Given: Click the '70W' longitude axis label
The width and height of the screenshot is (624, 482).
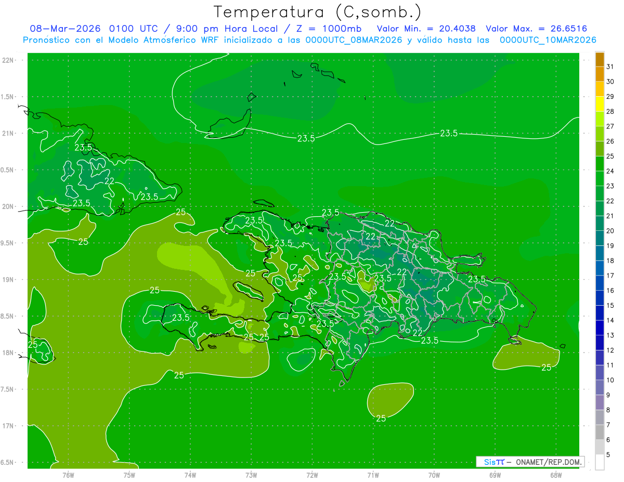Looking at the screenshot, I should pyautogui.click(x=434, y=475).
